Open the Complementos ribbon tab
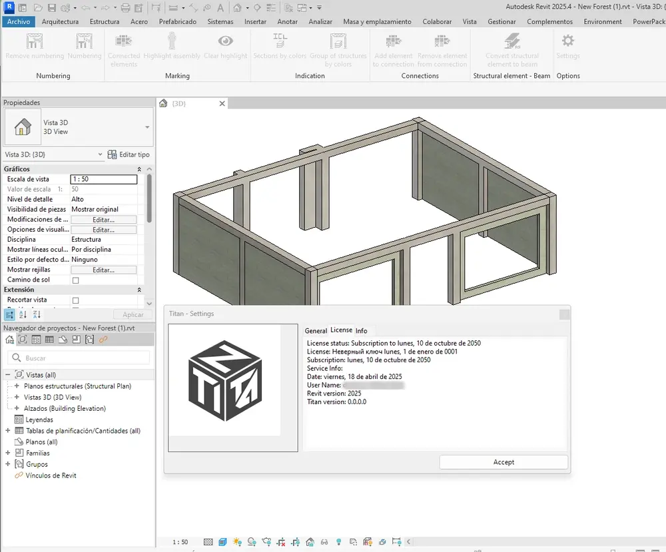 549,22
